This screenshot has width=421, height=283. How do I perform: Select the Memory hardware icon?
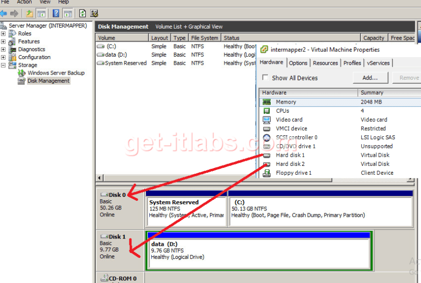(x=267, y=102)
